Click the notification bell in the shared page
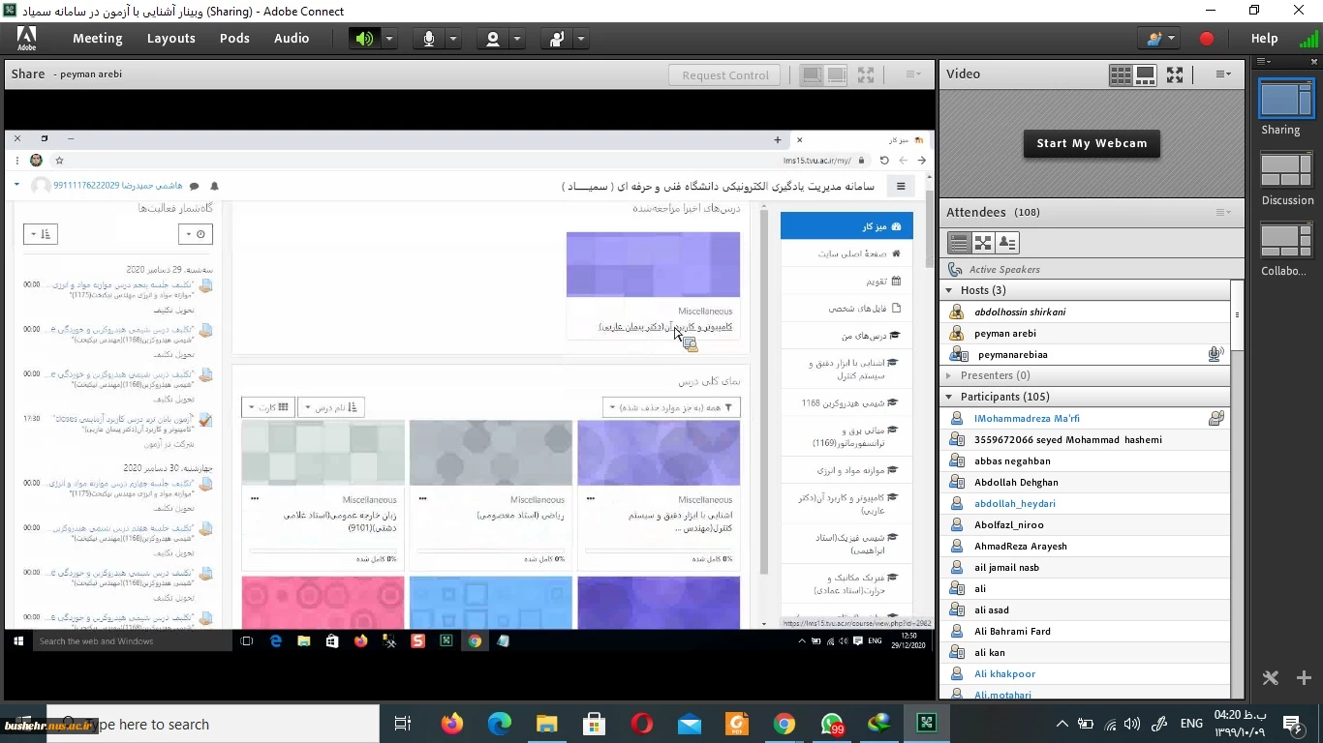This screenshot has width=1323, height=743. 214,186
